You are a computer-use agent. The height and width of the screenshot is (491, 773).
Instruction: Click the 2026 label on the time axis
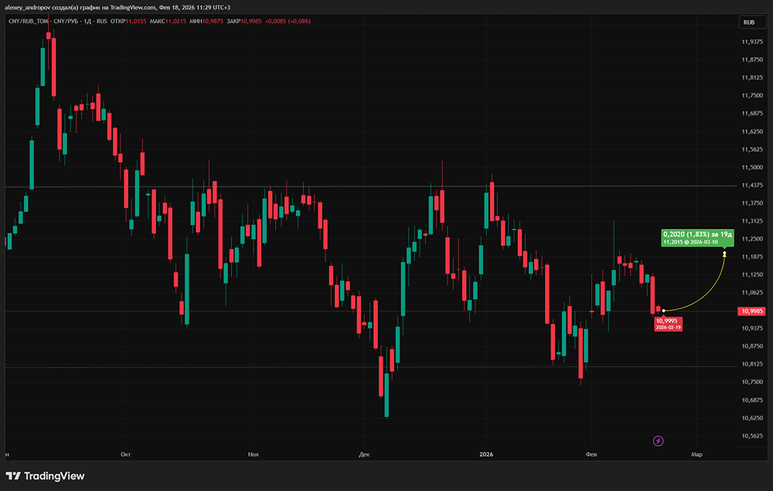(x=486, y=455)
